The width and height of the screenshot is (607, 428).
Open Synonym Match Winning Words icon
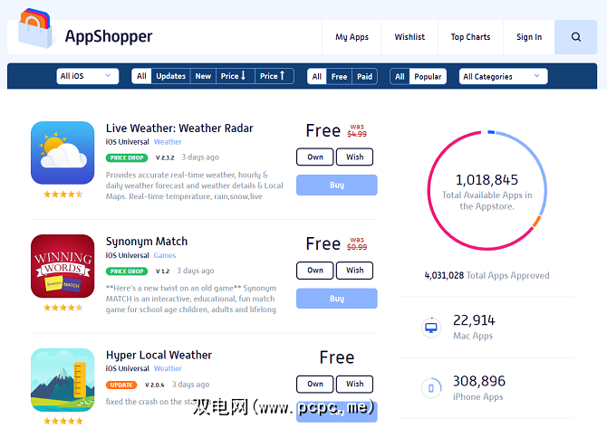63,266
